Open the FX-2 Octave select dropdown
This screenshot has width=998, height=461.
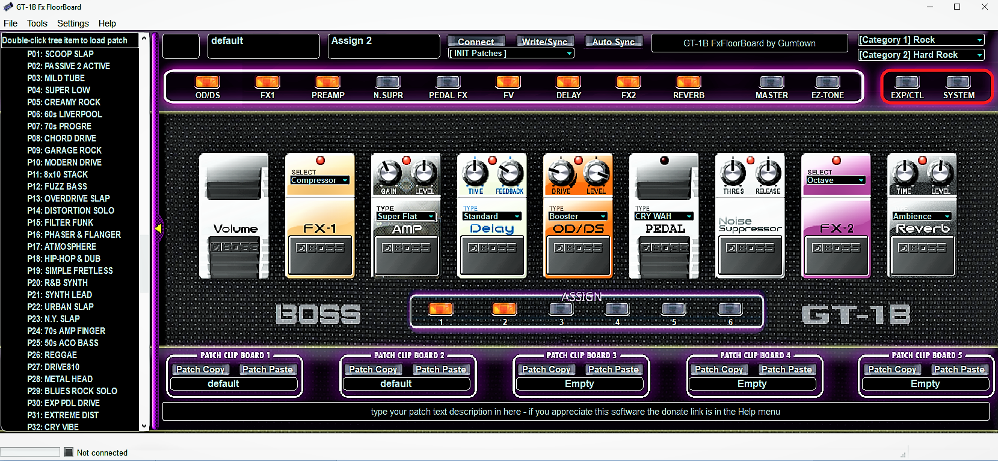click(x=836, y=181)
